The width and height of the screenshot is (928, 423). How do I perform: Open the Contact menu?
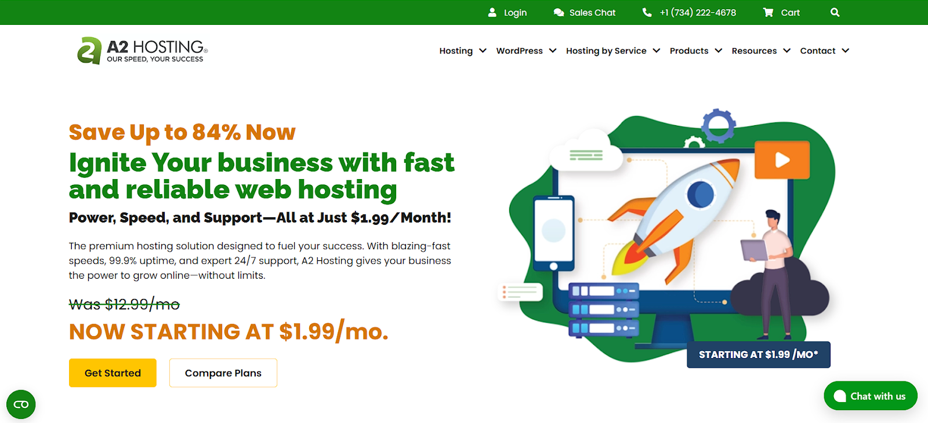(824, 50)
